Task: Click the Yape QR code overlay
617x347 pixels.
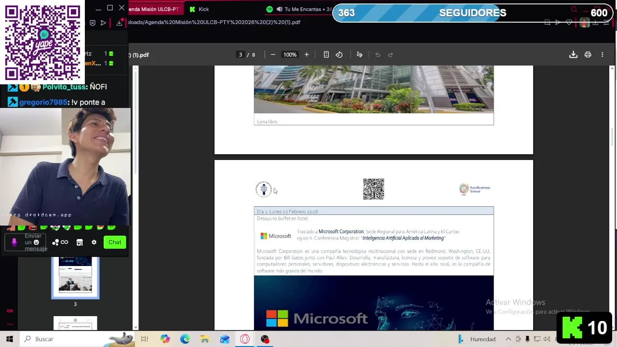Action: (x=42, y=42)
